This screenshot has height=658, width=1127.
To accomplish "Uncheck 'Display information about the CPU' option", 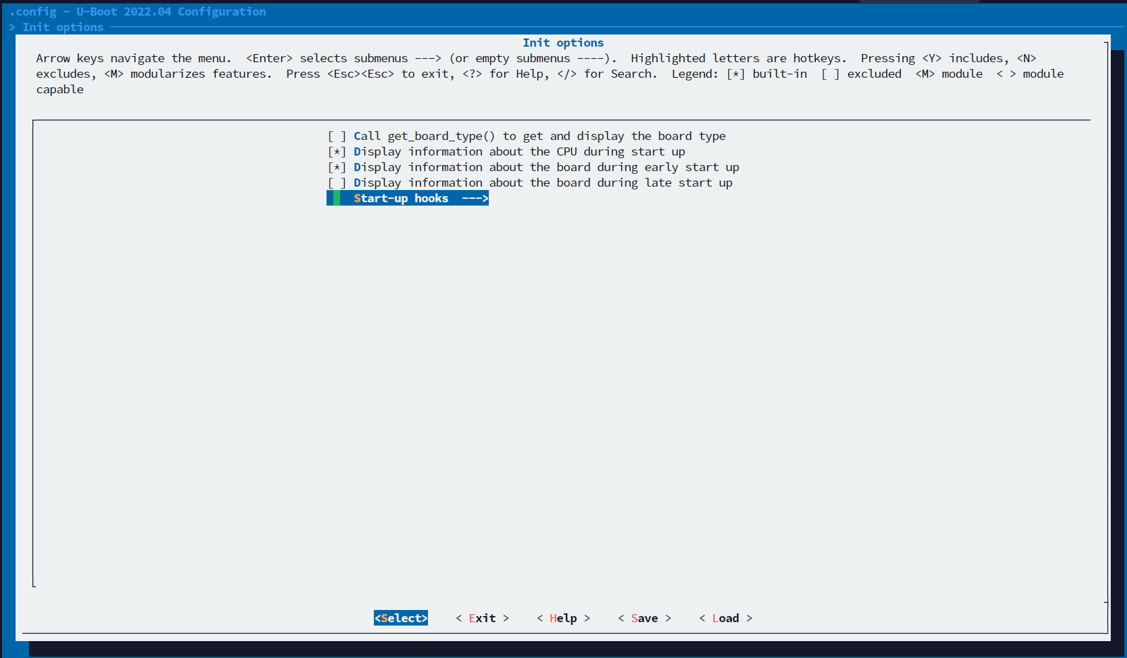I will 337,151.
